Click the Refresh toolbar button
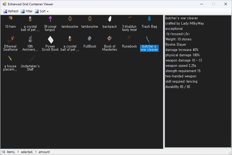This screenshot has width=232, height=155. [x=11, y=11]
